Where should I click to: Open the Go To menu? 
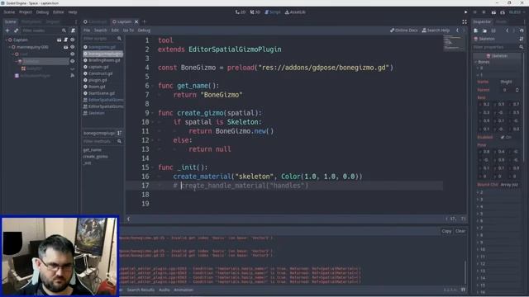click(x=128, y=31)
